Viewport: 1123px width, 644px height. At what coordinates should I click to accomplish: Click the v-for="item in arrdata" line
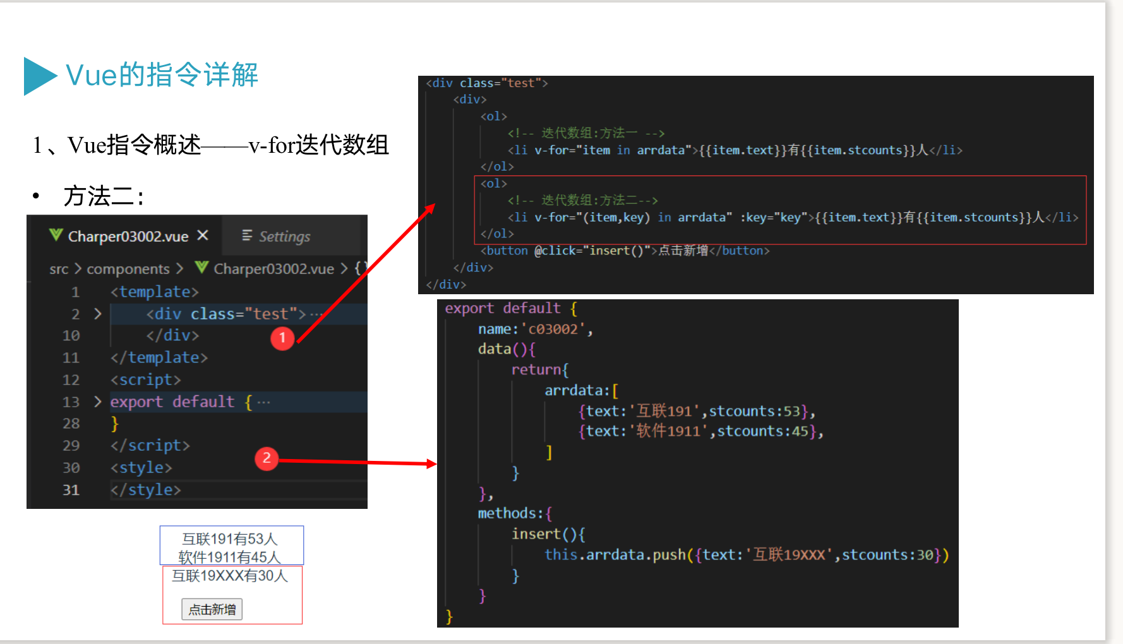(735, 150)
